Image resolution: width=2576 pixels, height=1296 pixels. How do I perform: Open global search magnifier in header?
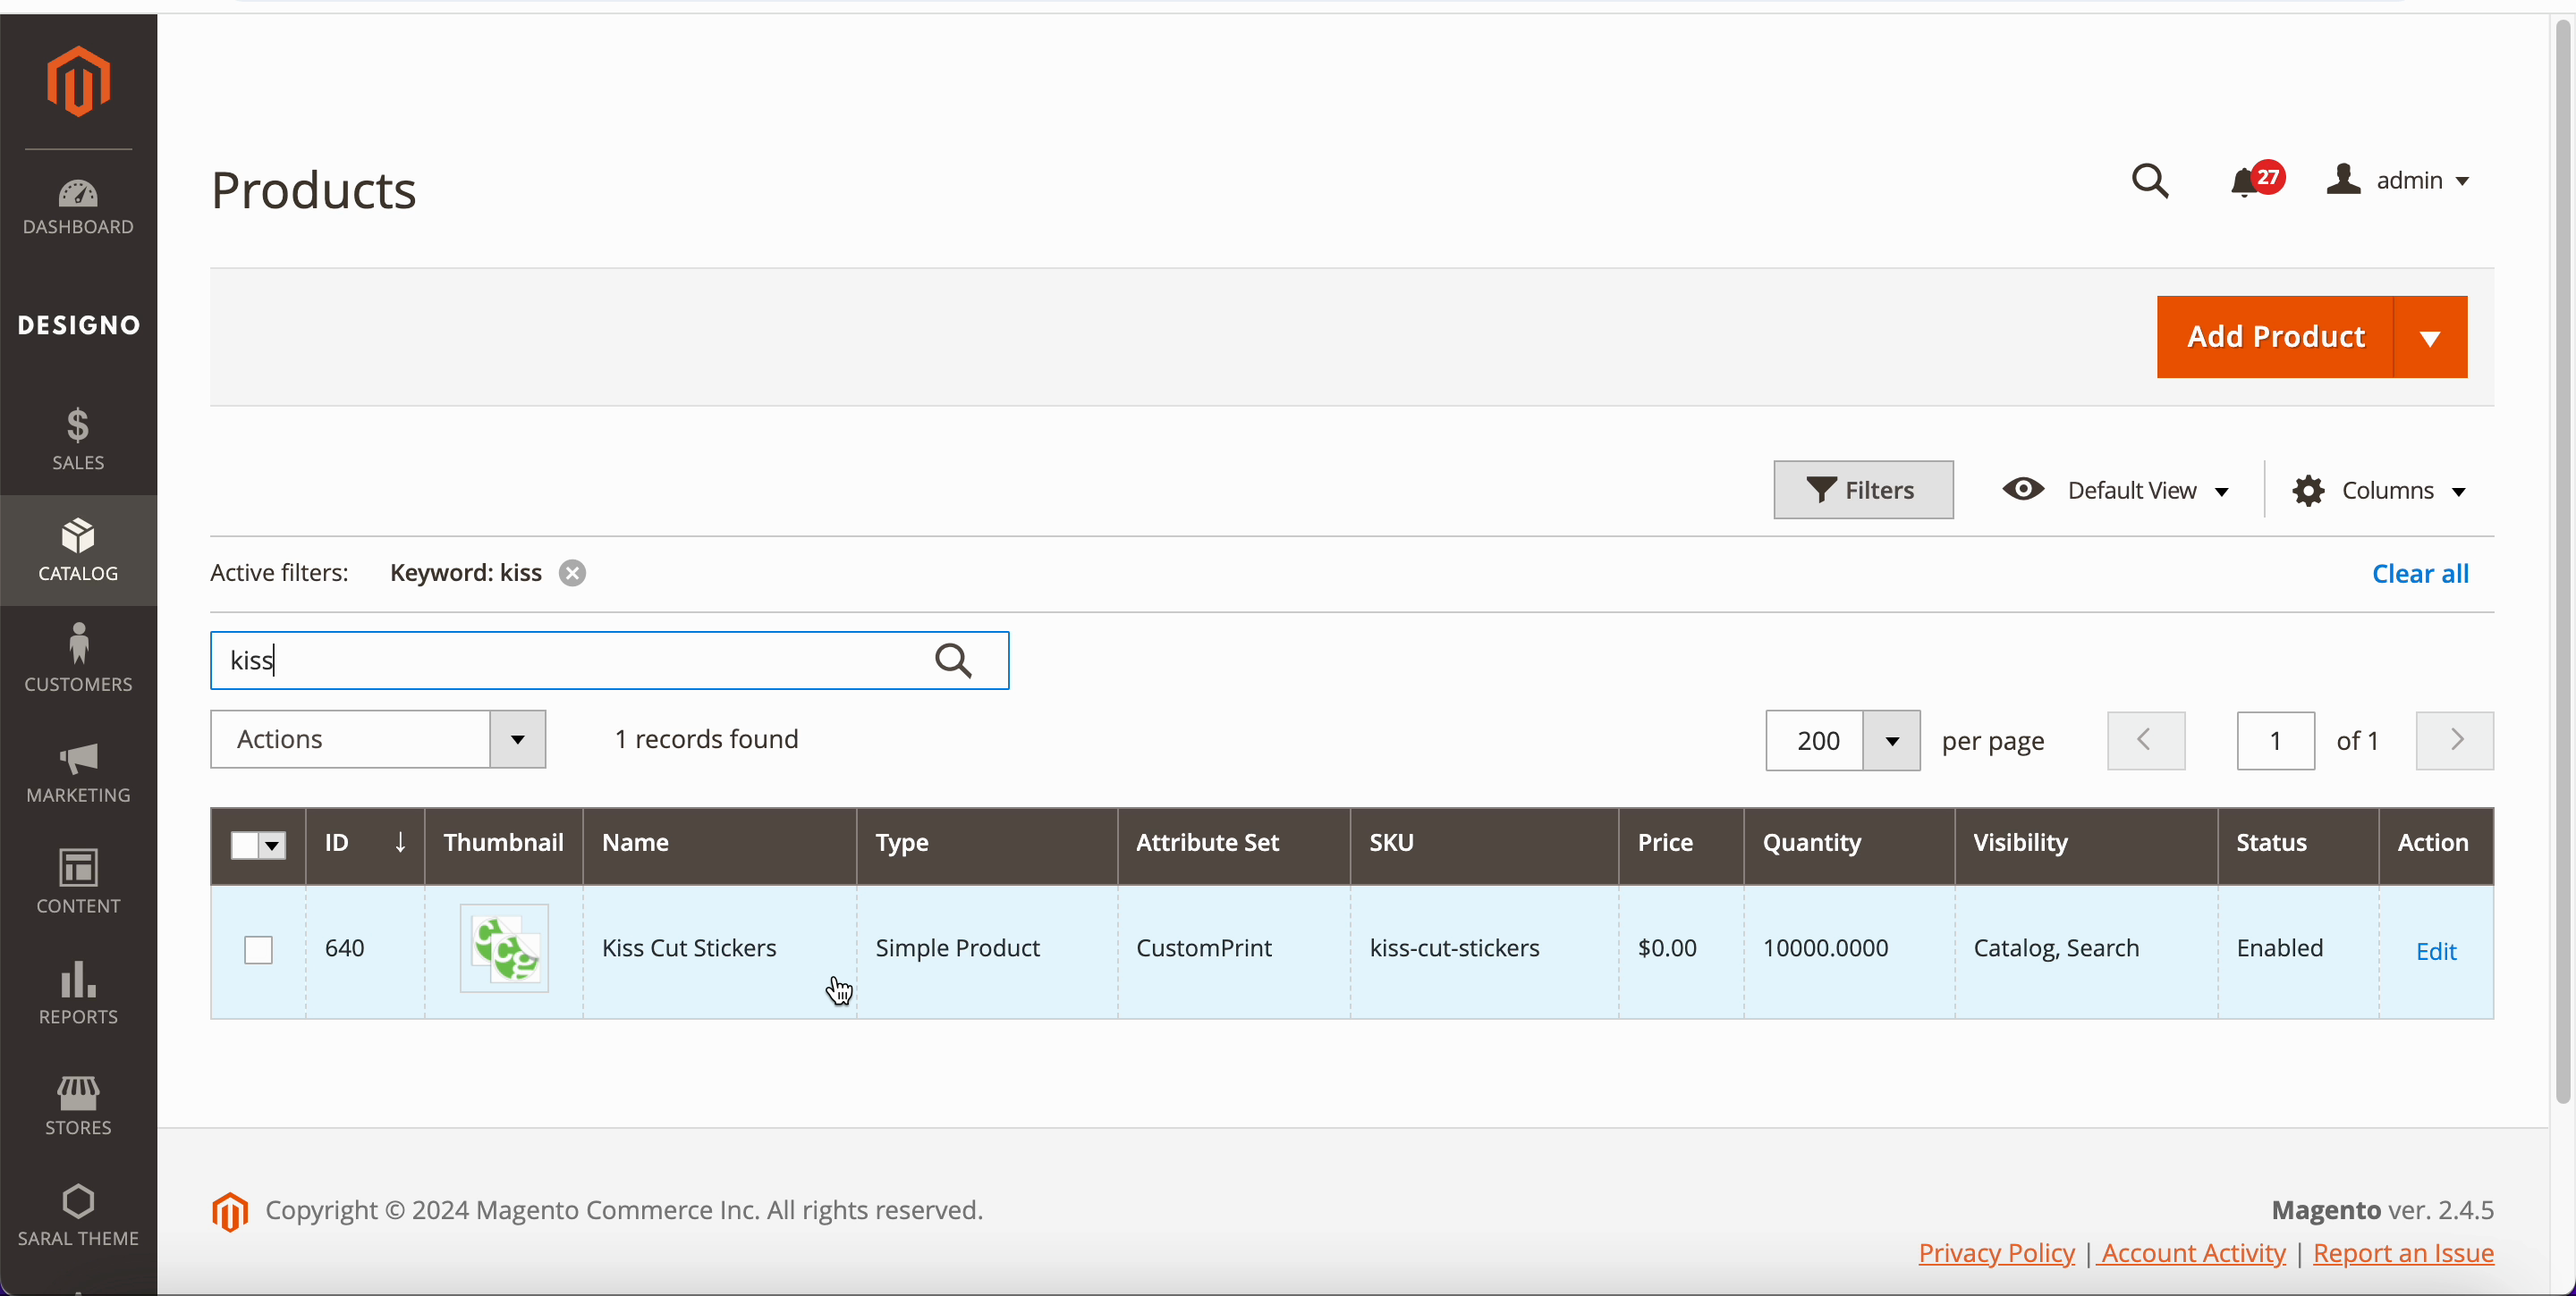point(2149,181)
